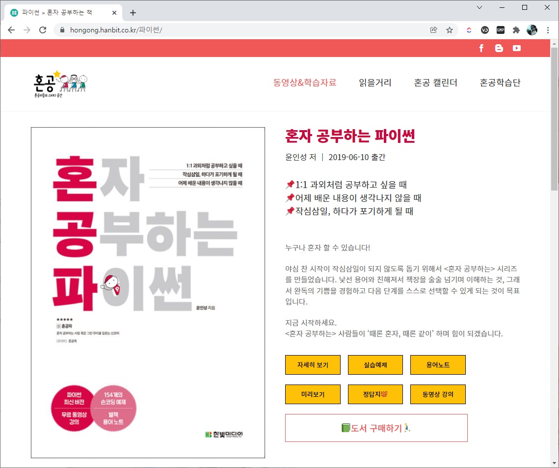This screenshot has height=468, width=559.
Task: Open the tab search chevron
Action: (x=479, y=7)
